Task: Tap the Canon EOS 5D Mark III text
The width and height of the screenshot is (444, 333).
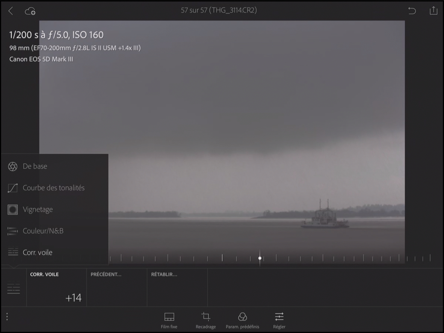Action: coord(41,59)
